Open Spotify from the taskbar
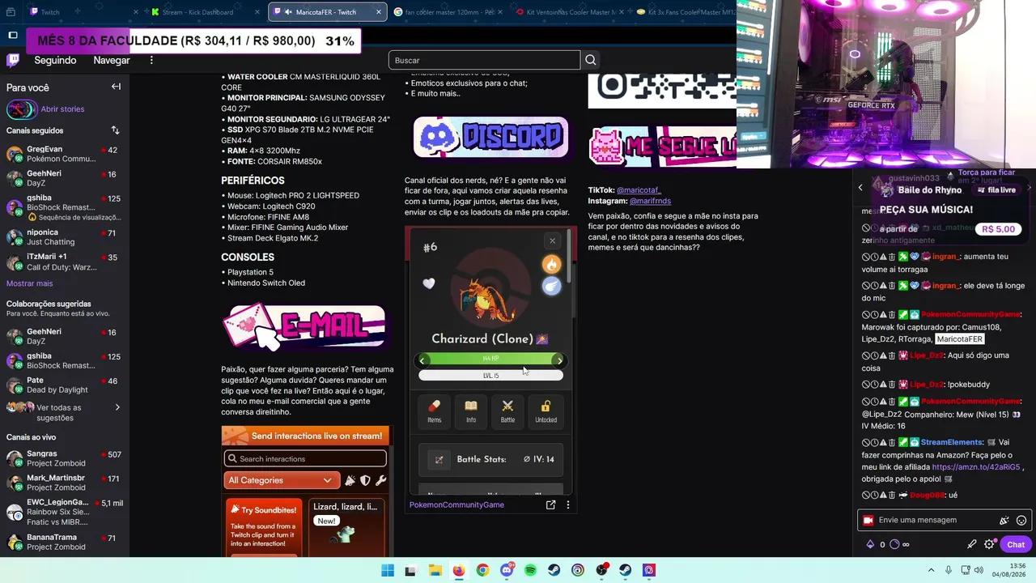Viewport: 1036px width, 583px height. point(530,570)
